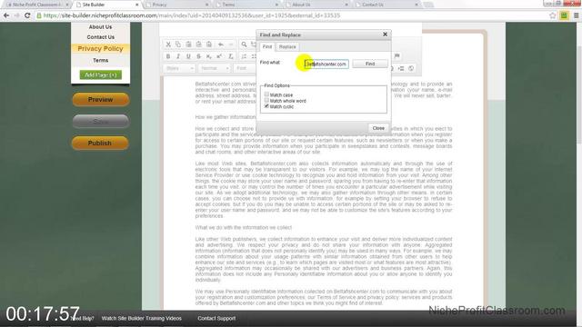Toggle Underline formatting
The width and height of the screenshot is (582, 327).
pos(188,56)
